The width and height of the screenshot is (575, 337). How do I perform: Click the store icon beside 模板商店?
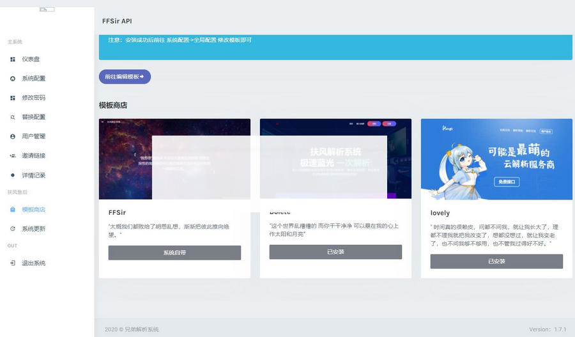13,210
